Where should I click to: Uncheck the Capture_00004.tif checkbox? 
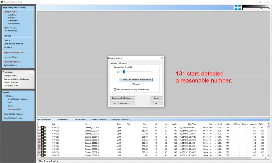39,136
